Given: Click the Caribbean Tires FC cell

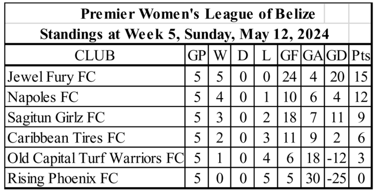Looking at the screenshot, I should [x=95, y=137].
